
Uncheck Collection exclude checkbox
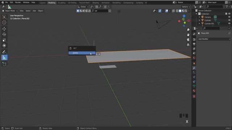pos(226,14)
